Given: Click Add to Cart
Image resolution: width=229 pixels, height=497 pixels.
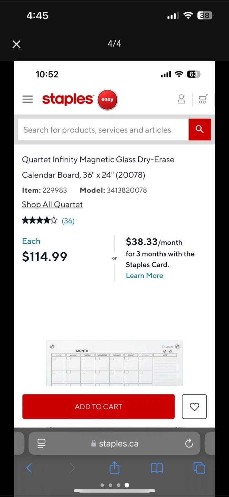Looking at the screenshot, I should tap(98, 406).
